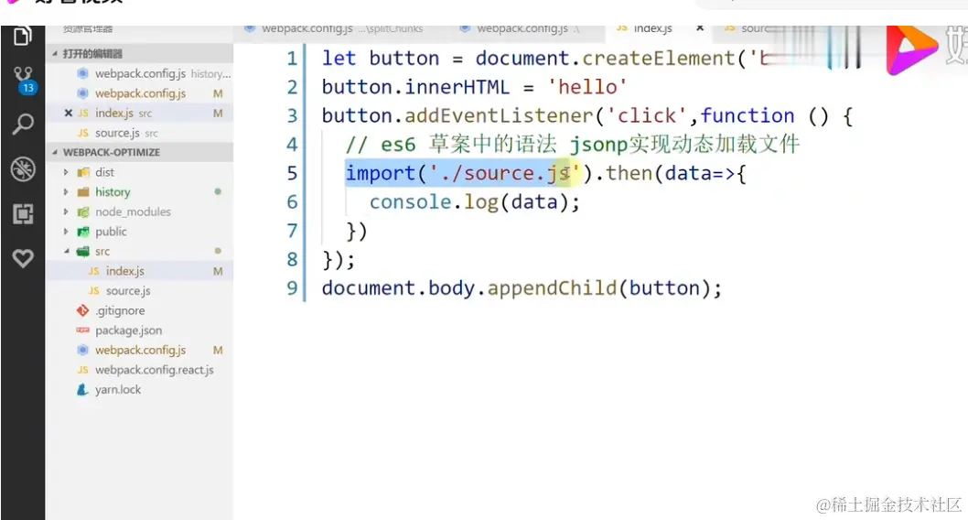The height and width of the screenshot is (520, 968).
Task: Click 'console.log(data);' on line 6
Action: 475,202
